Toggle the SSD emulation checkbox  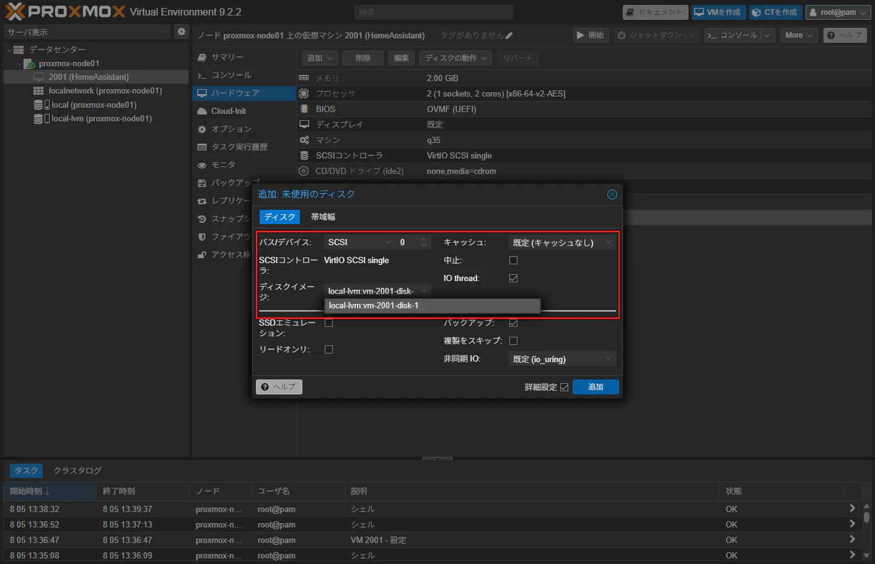tap(328, 323)
